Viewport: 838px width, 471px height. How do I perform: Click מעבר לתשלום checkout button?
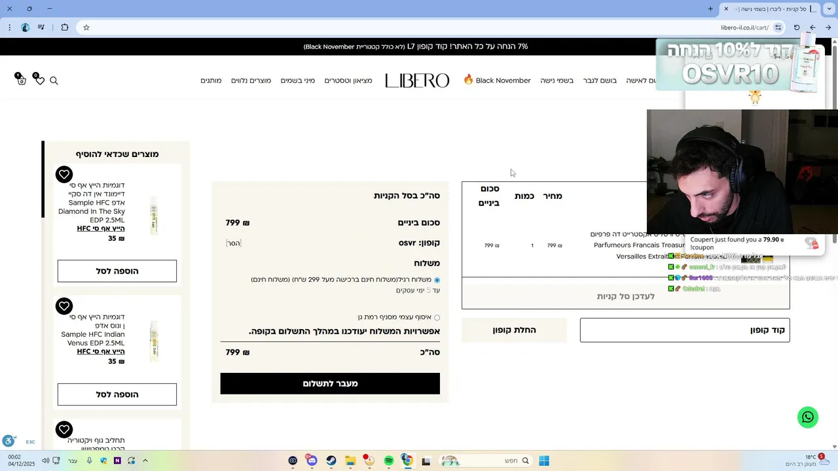pos(330,383)
